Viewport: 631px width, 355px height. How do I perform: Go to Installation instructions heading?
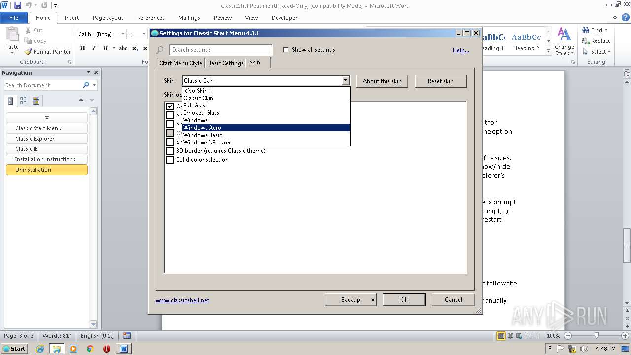coord(47,159)
